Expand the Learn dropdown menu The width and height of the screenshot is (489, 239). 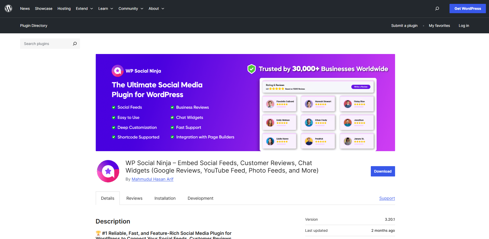click(x=106, y=9)
